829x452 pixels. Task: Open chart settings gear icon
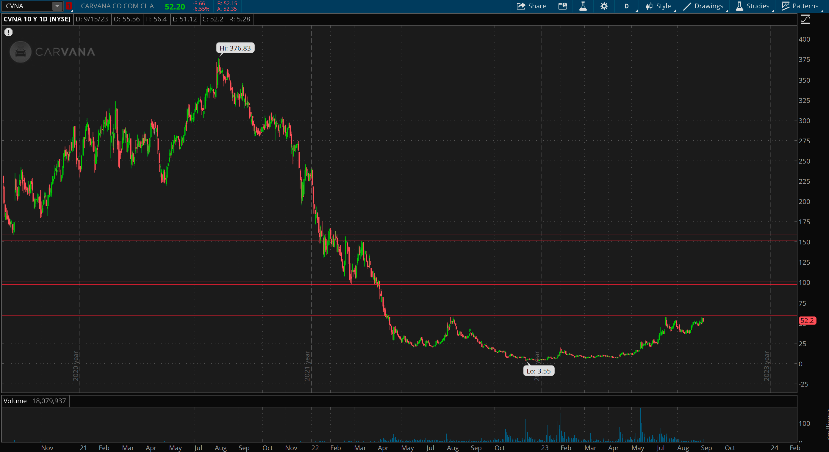604,6
